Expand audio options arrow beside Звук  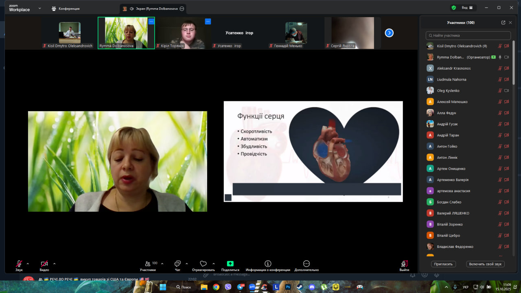click(28, 264)
